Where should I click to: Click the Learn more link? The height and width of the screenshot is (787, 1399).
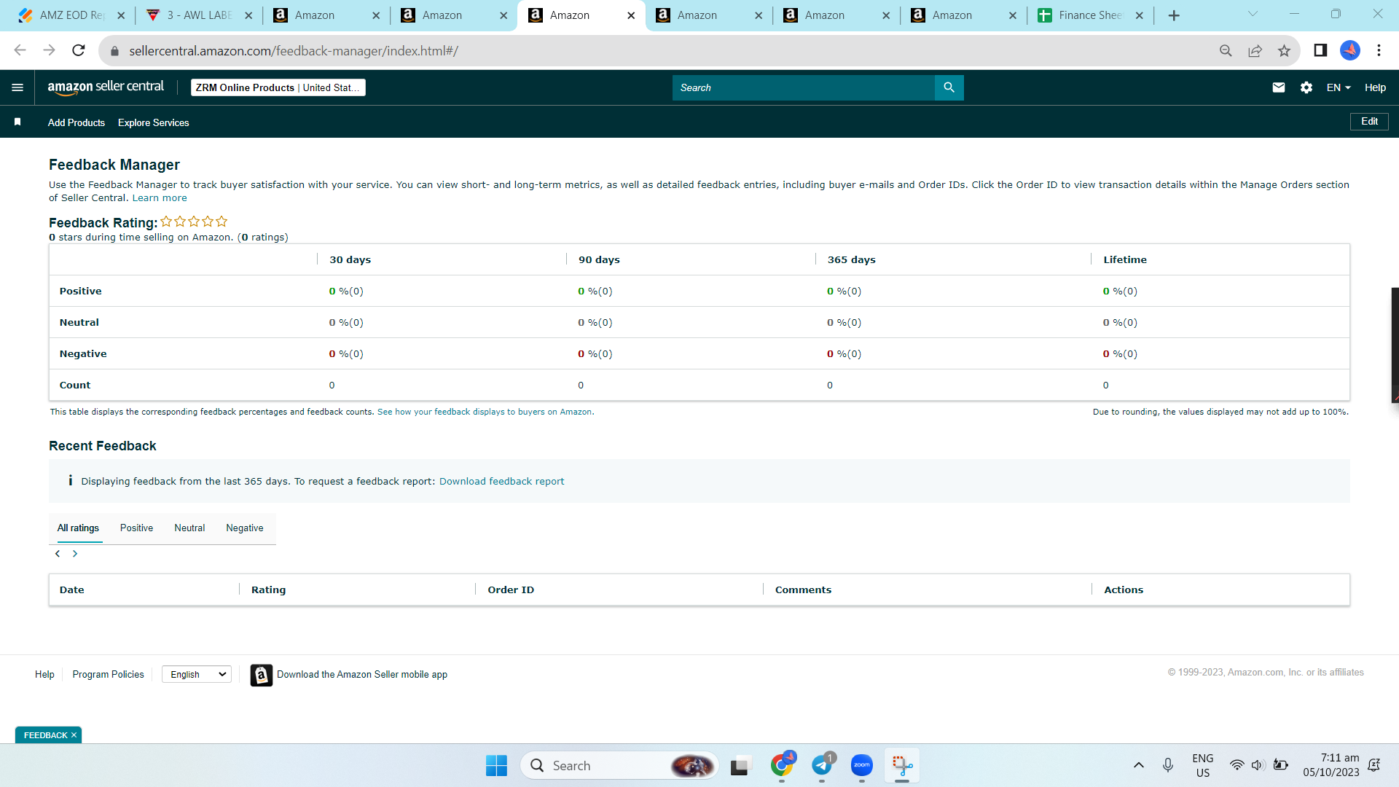pos(160,198)
